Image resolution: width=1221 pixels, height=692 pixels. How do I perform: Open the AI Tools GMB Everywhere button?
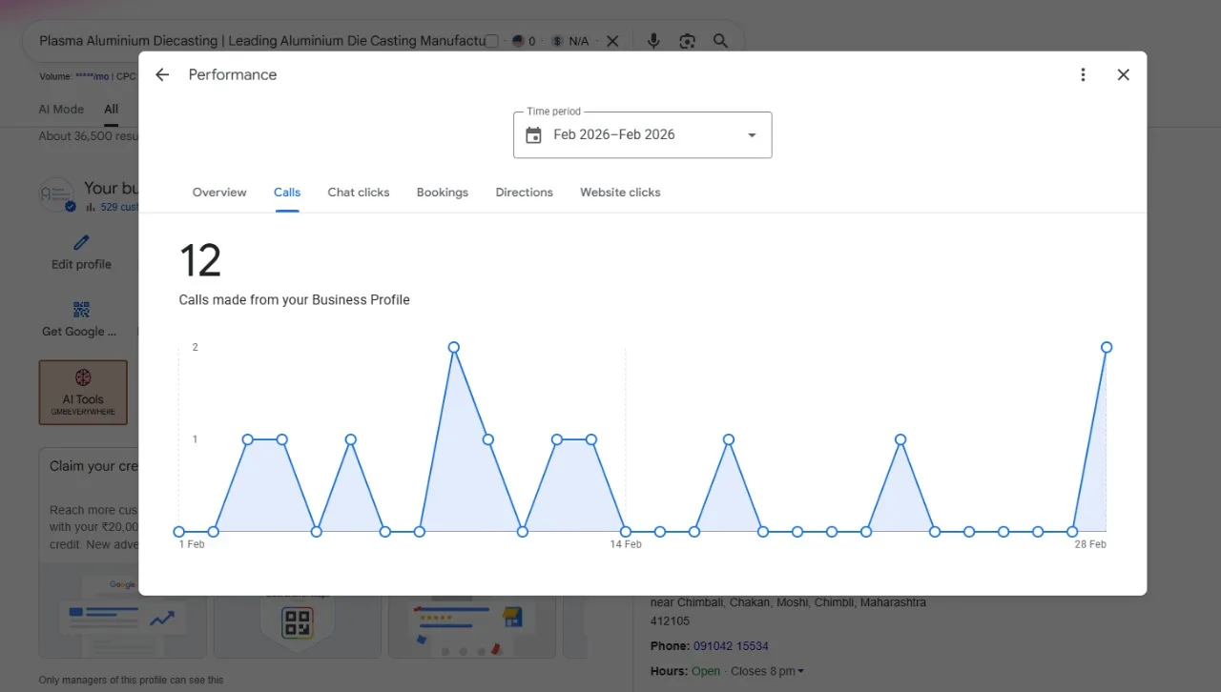(x=83, y=392)
